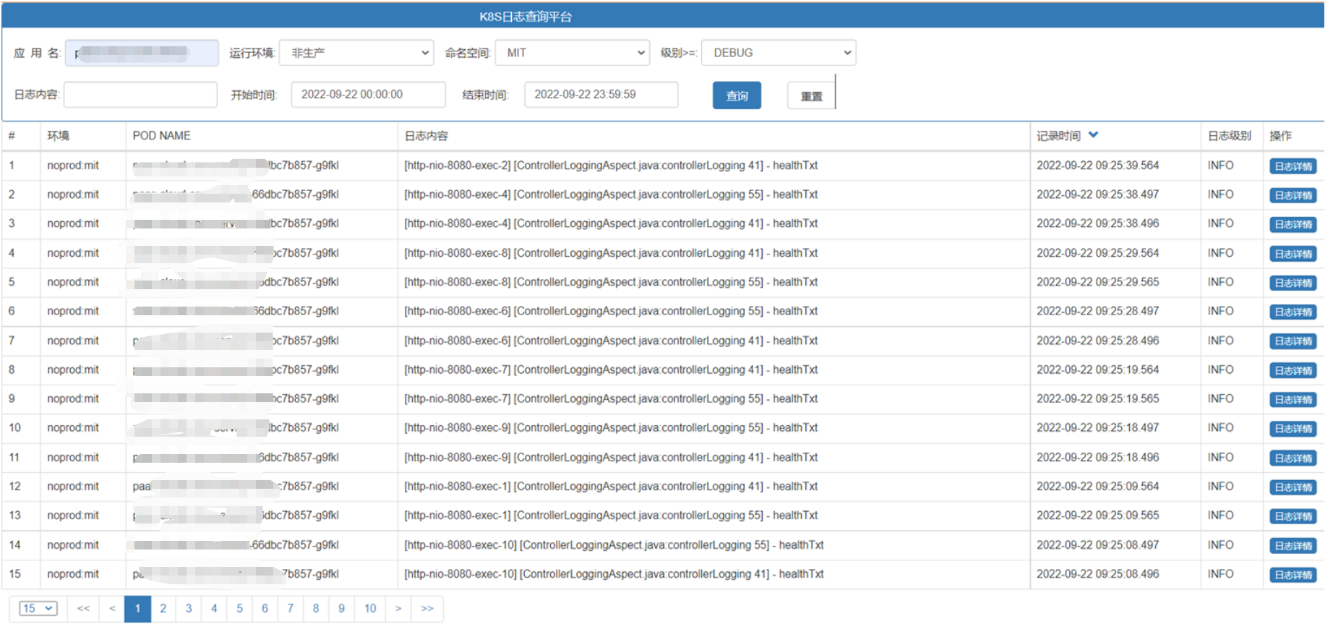Select page 5 in pagination
This screenshot has height=637, width=1333.
[x=239, y=609]
